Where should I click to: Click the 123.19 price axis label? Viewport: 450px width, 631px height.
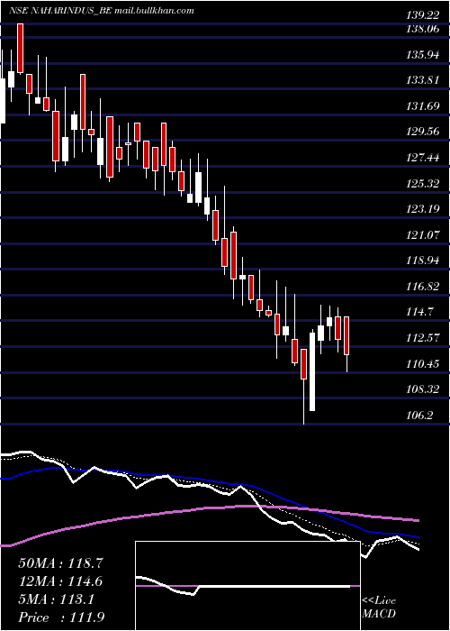pos(423,210)
